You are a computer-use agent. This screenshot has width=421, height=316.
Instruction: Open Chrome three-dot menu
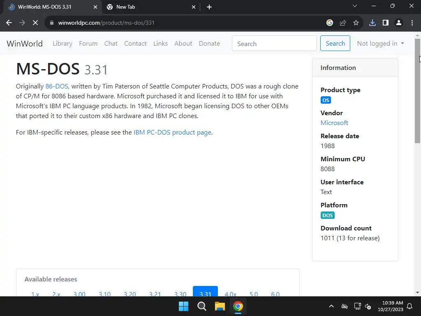[x=412, y=23]
